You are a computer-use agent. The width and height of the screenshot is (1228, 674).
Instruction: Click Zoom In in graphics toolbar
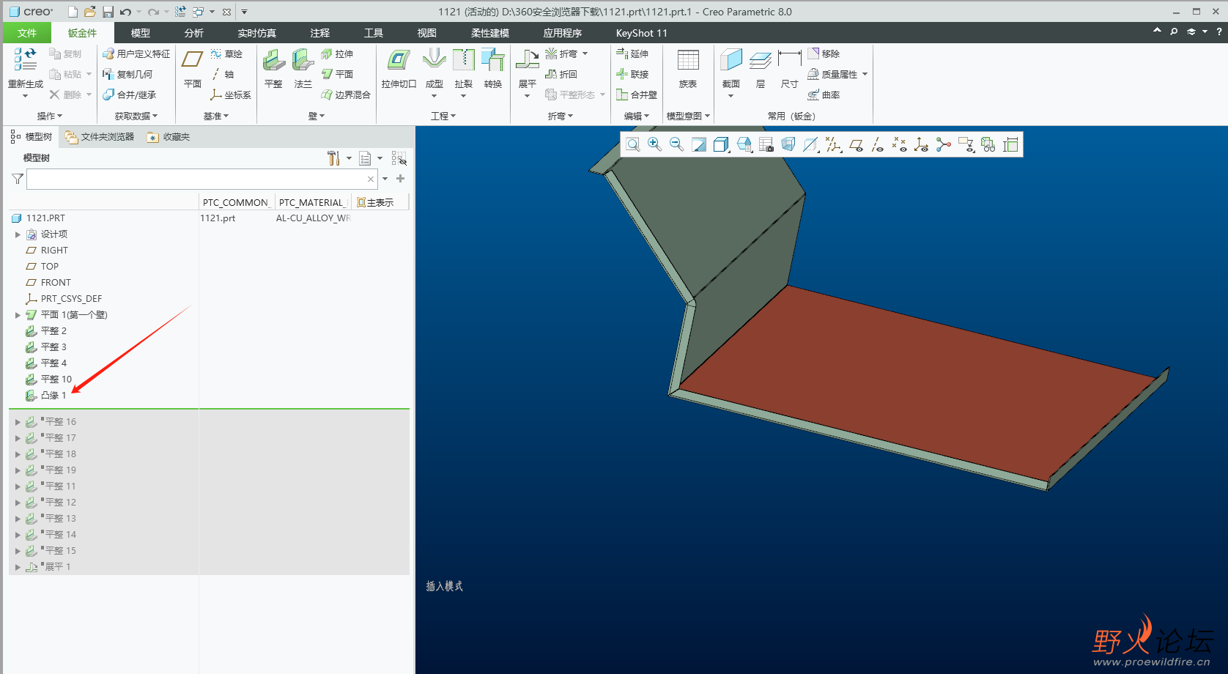point(654,145)
